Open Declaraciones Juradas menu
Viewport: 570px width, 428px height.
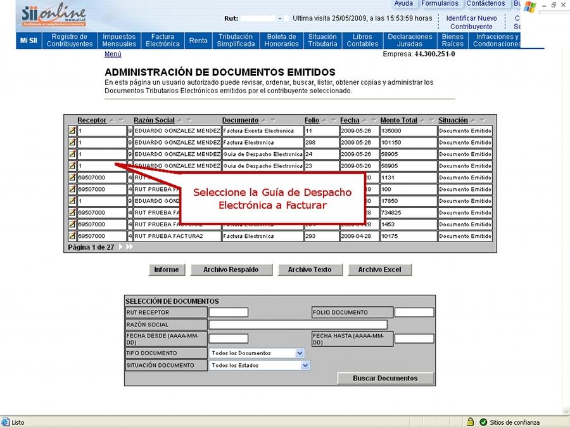(x=410, y=41)
